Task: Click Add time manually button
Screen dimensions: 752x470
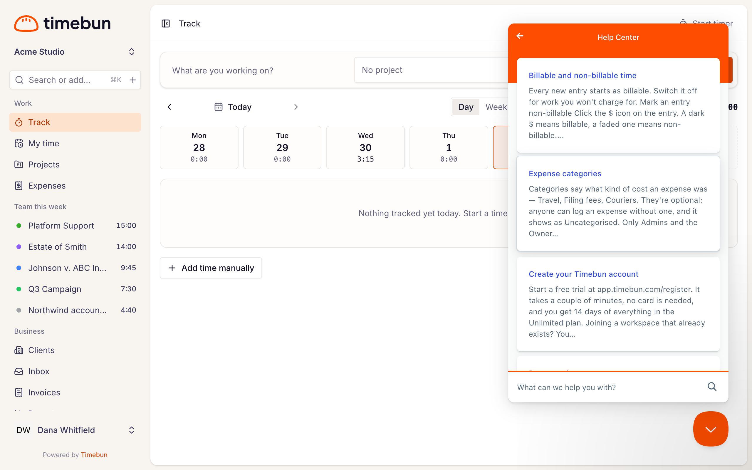Action: click(x=211, y=268)
